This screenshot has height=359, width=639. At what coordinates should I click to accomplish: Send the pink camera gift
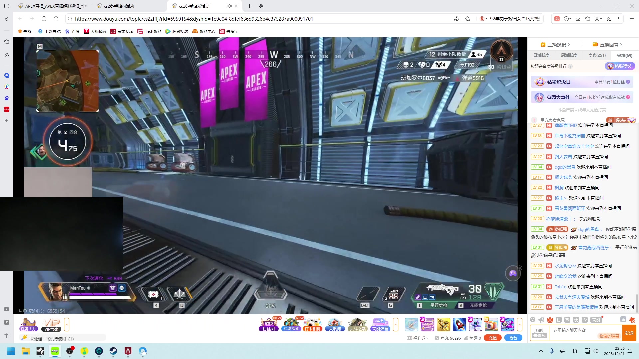click(491, 325)
